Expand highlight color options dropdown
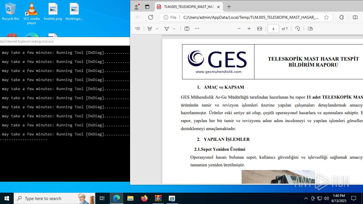Viewport: 363px width, 204px height. pos(157,29)
